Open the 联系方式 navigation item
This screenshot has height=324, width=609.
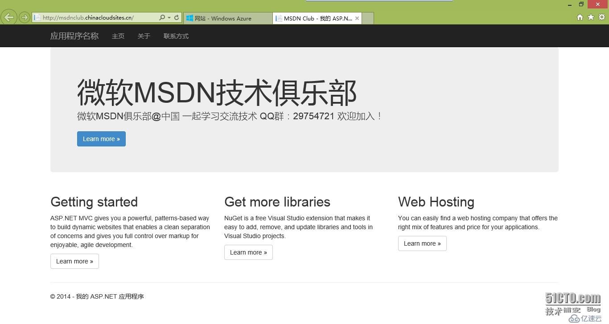click(176, 36)
